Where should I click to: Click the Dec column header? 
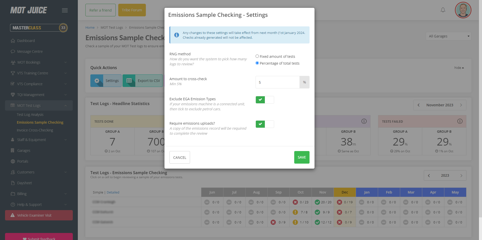[345, 192]
